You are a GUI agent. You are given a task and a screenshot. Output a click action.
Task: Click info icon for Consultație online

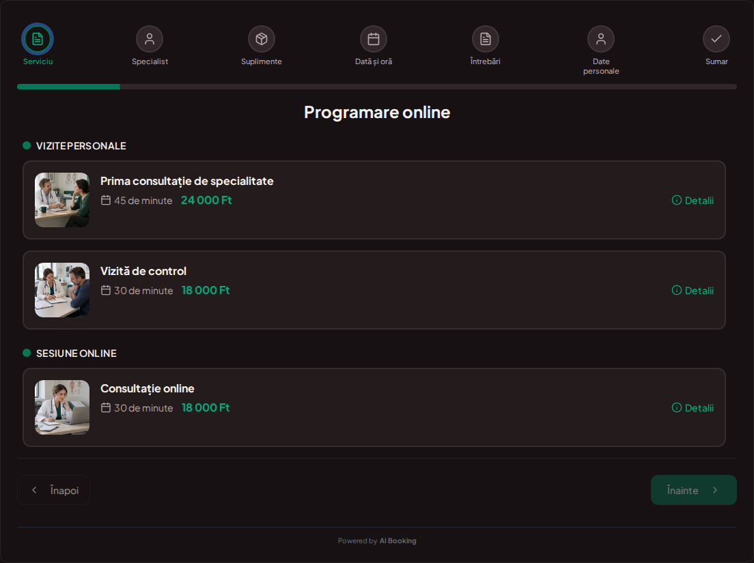point(677,408)
